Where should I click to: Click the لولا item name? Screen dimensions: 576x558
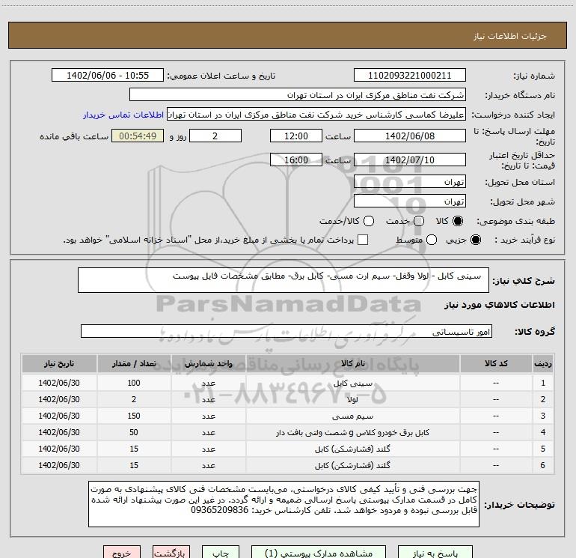tap(352, 399)
